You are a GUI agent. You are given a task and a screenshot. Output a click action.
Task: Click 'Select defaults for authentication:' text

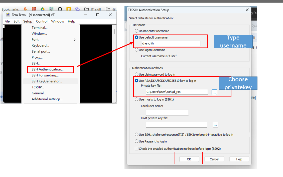pyautogui.click(x=151, y=18)
